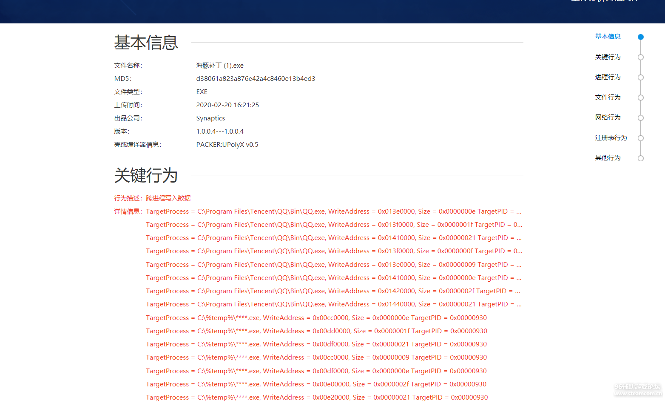Select the circle marker for 进程行为
This screenshot has width=665, height=403.
coord(640,77)
